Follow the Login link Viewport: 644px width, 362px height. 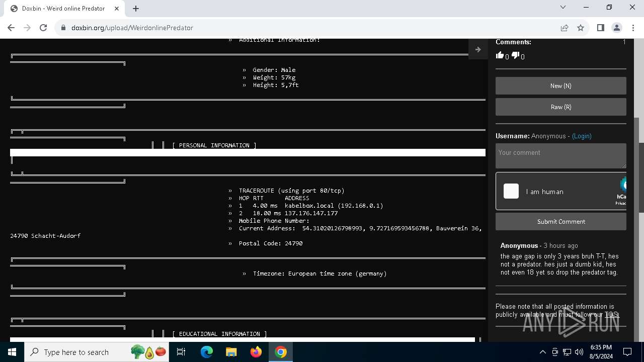582,136
